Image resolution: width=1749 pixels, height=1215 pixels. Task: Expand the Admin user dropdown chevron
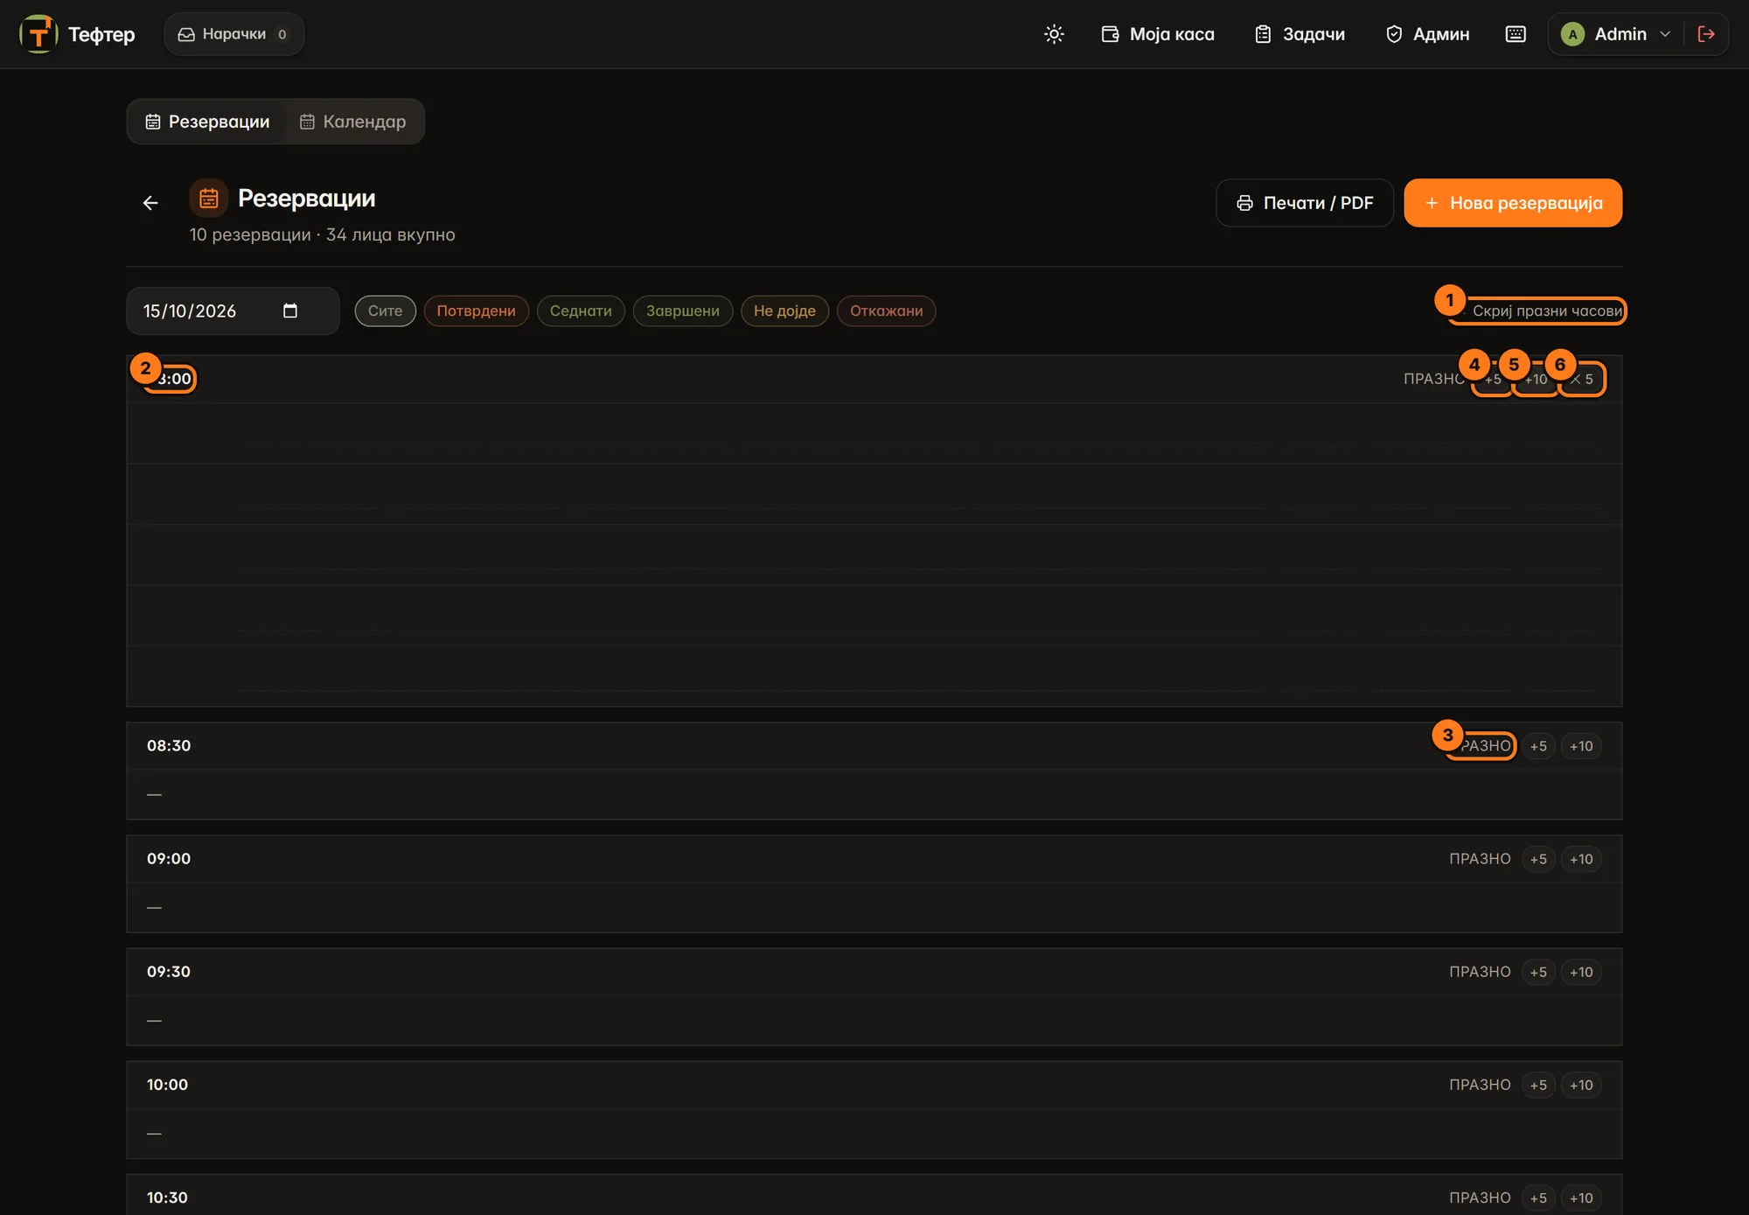tap(1665, 34)
